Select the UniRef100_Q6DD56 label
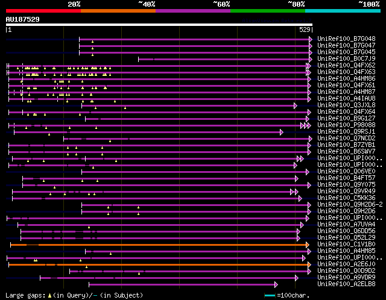Viewport: 386px width, 300px height. (346, 231)
